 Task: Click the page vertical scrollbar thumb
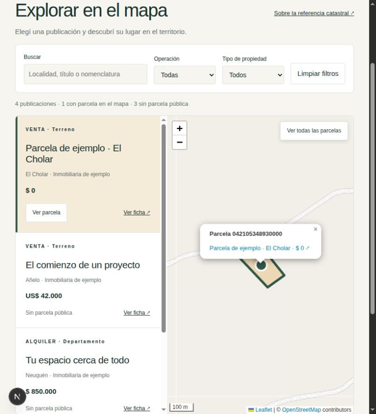(372, 189)
